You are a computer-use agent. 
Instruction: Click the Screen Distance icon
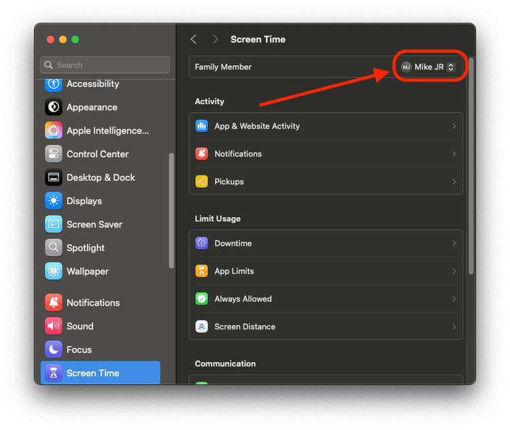pos(202,326)
